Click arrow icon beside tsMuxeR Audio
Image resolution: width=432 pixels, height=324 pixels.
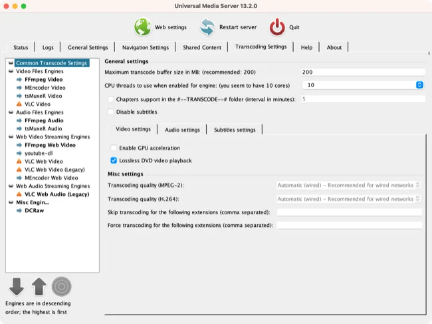click(x=19, y=129)
